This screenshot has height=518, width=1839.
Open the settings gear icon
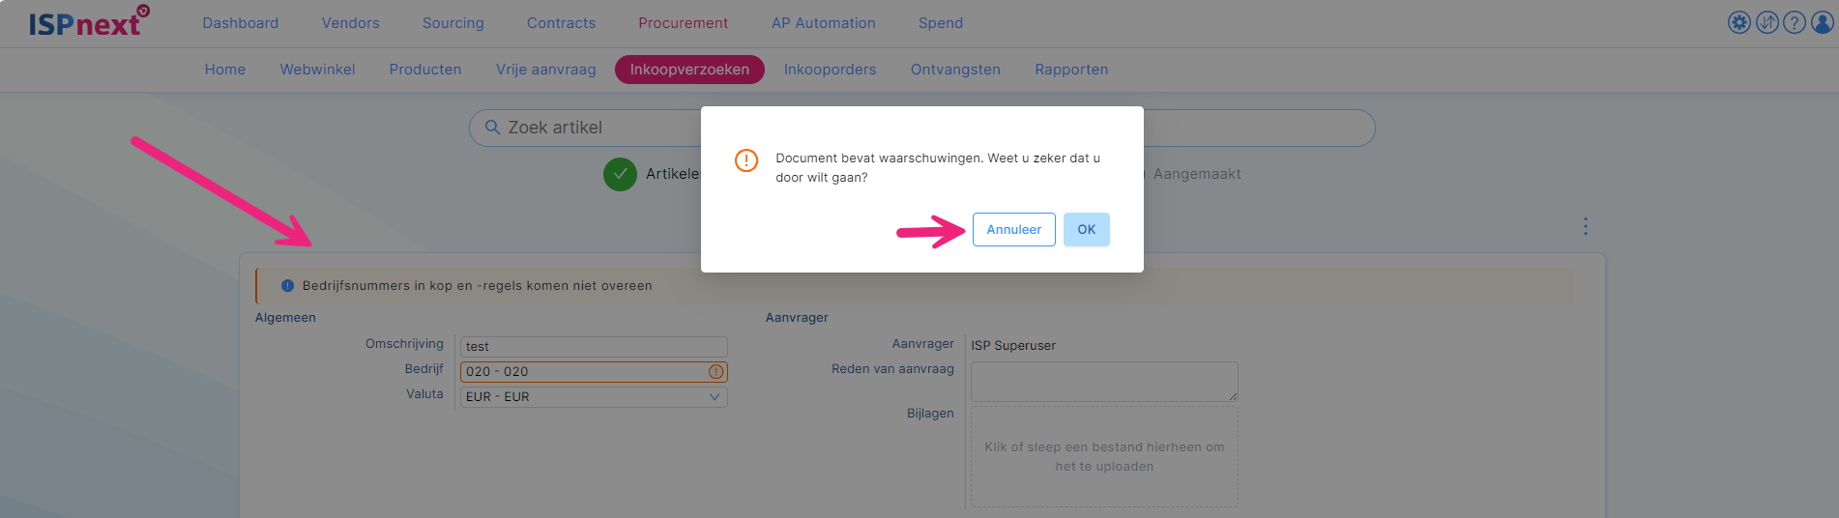pyautogui.click(x=1739, y=22)
